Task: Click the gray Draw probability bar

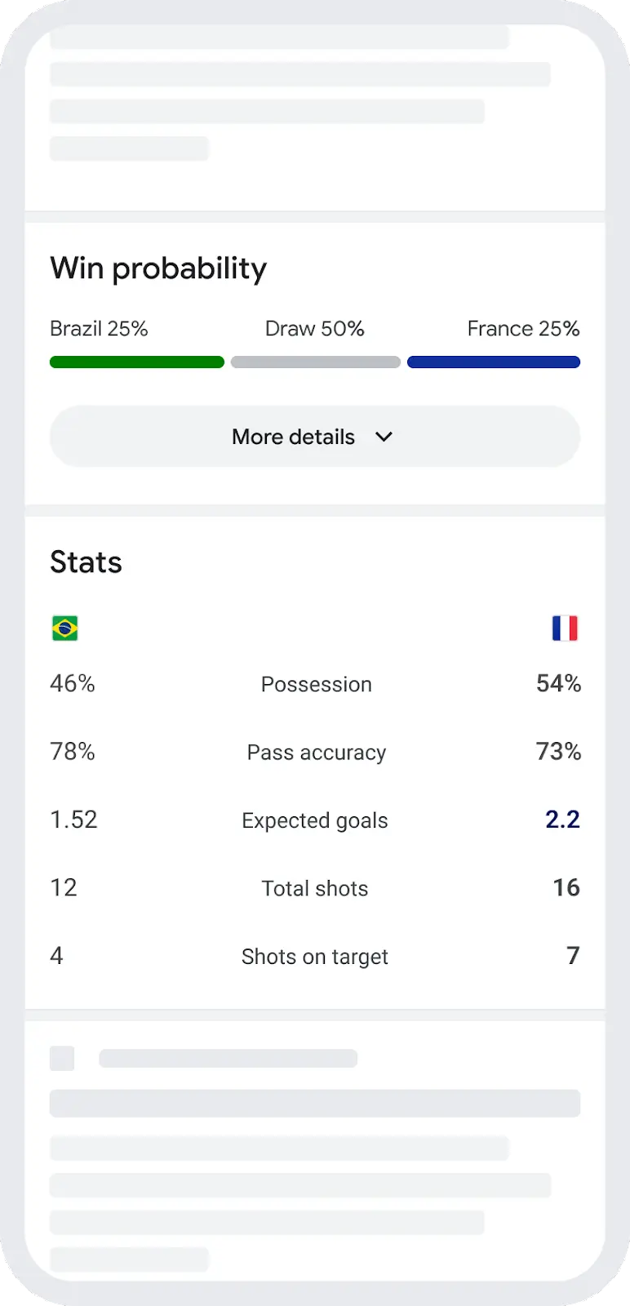Action: pos(316,362)
